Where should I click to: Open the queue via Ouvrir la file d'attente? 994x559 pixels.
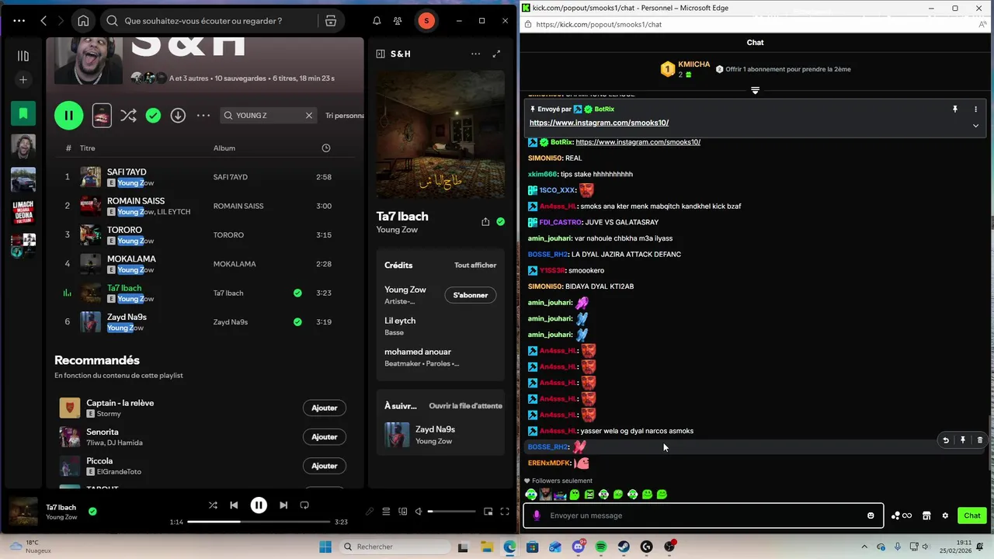pos(465,406)
